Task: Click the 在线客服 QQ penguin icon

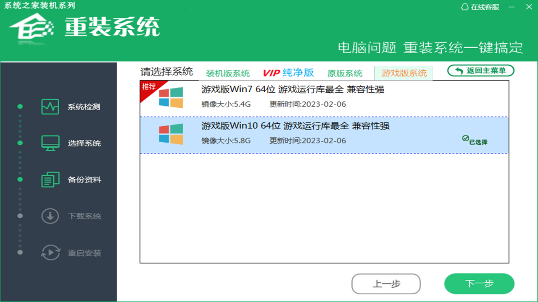Action: pyautogui.click(x=464, y=7)
